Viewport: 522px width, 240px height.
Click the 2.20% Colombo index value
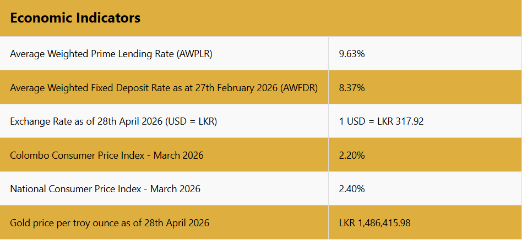pos(352,155)
